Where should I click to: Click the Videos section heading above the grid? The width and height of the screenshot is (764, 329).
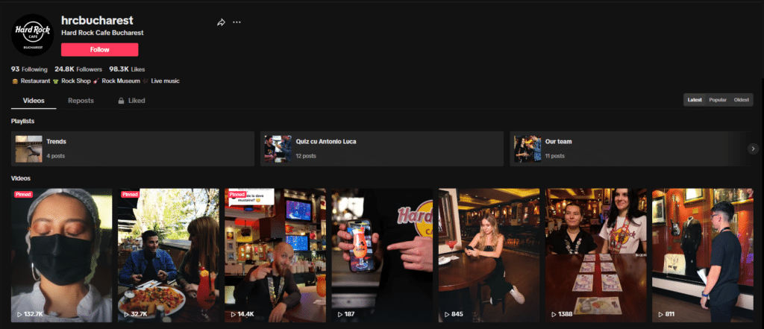point(21,178)
